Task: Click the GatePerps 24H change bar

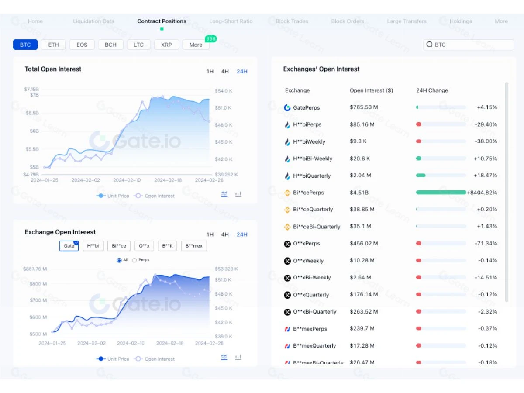Action: pos(441,107)
